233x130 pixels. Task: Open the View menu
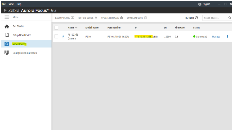pos(11,4)
